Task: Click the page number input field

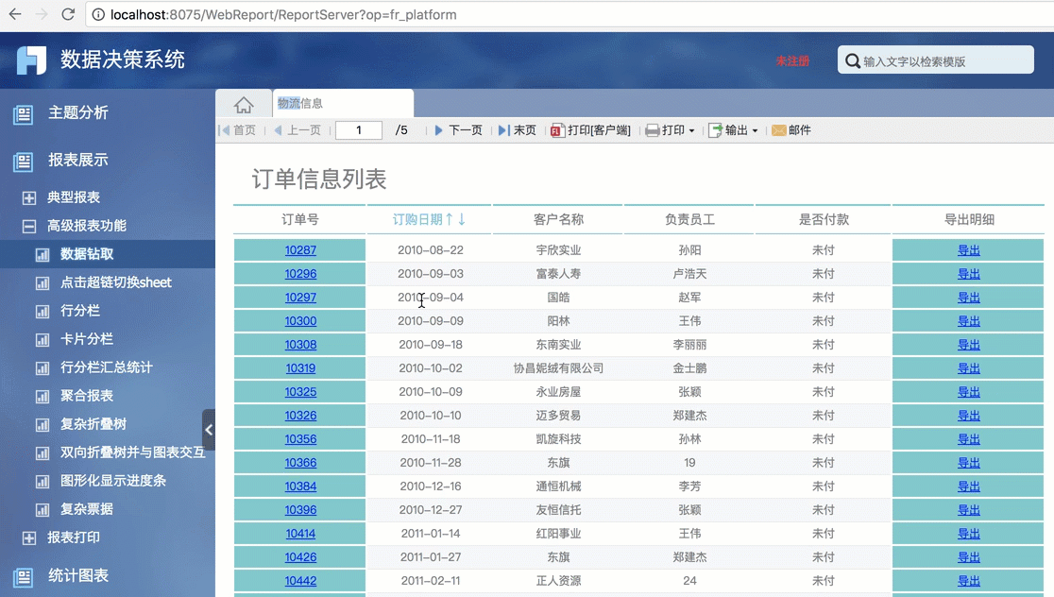Action: pos(359,130)
